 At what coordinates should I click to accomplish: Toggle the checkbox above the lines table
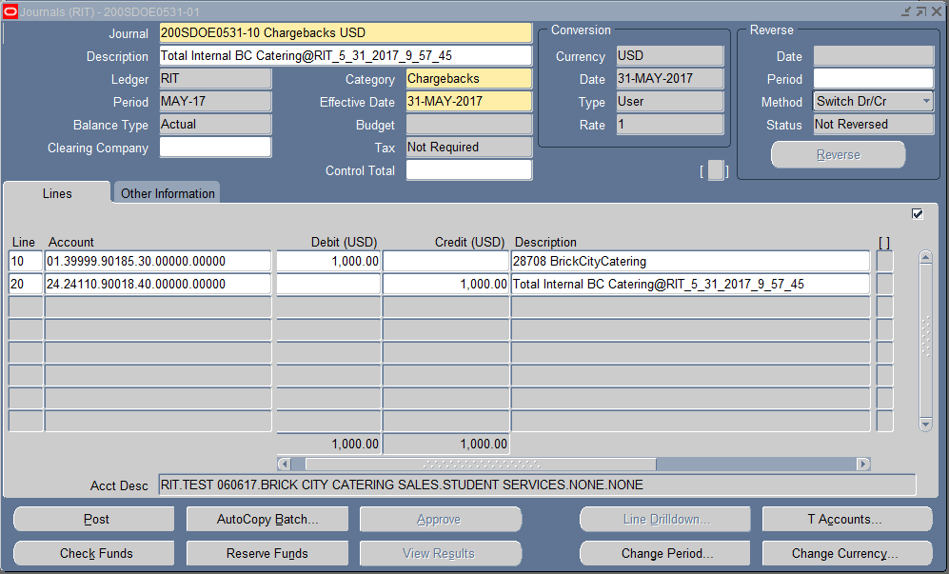pyautogui.click(x=917, y=214)
